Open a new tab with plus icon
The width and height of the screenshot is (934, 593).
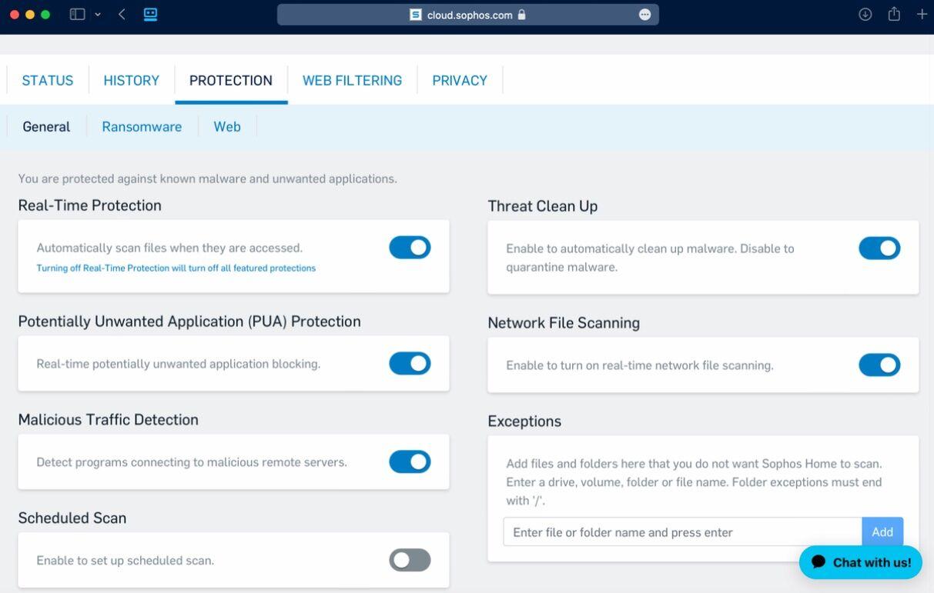coord(922,15)
